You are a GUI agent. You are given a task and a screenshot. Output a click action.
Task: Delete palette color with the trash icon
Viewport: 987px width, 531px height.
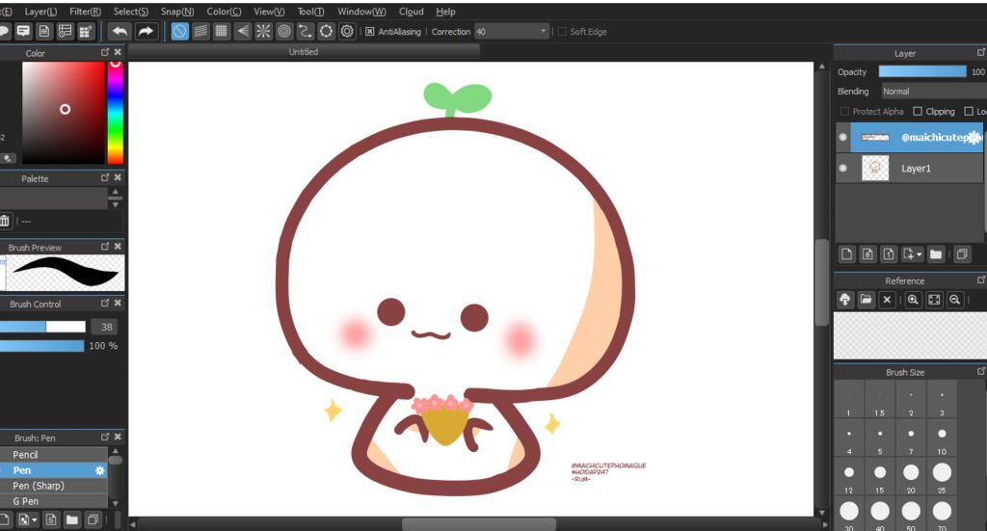pos(5,221)
